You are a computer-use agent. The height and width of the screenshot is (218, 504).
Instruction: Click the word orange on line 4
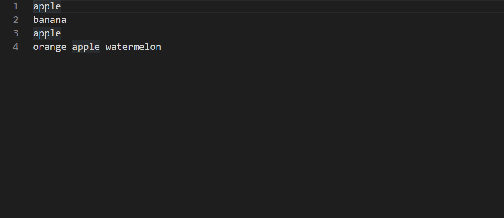49,47
